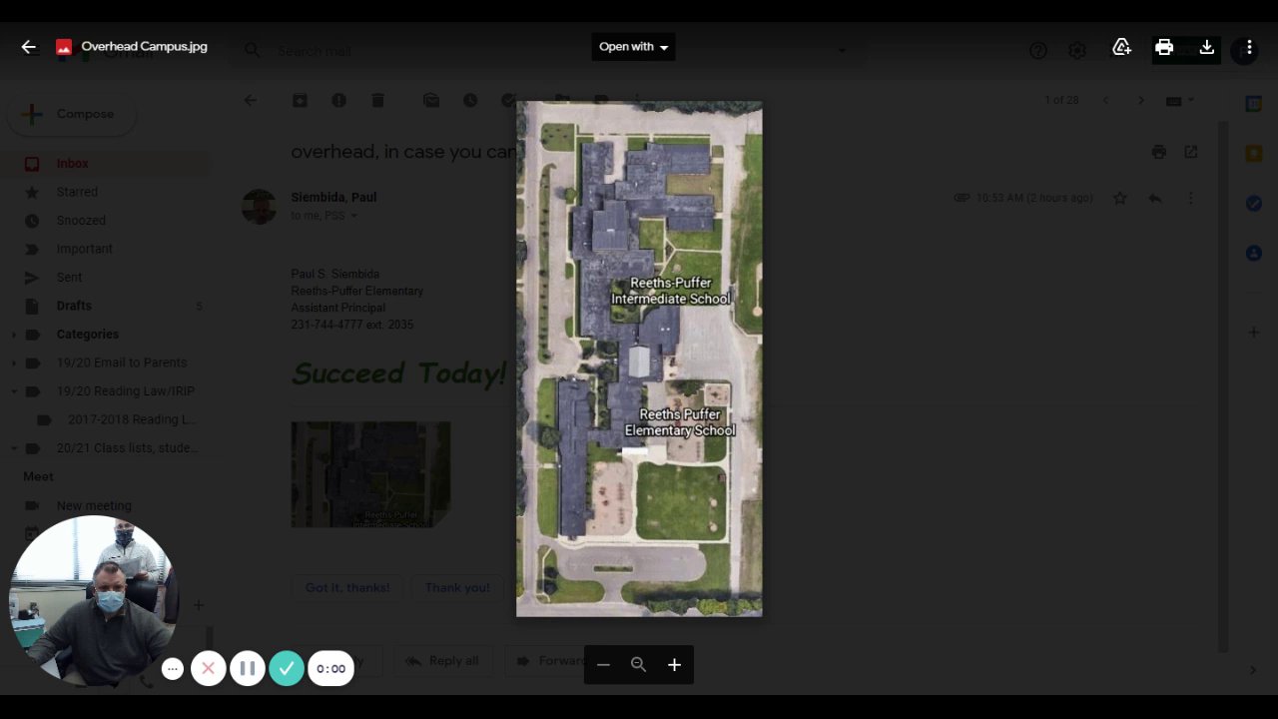Go to the newer email arrow
Image resolution: width=1278 pixels, height=719 pixels.
[1105, 100]
